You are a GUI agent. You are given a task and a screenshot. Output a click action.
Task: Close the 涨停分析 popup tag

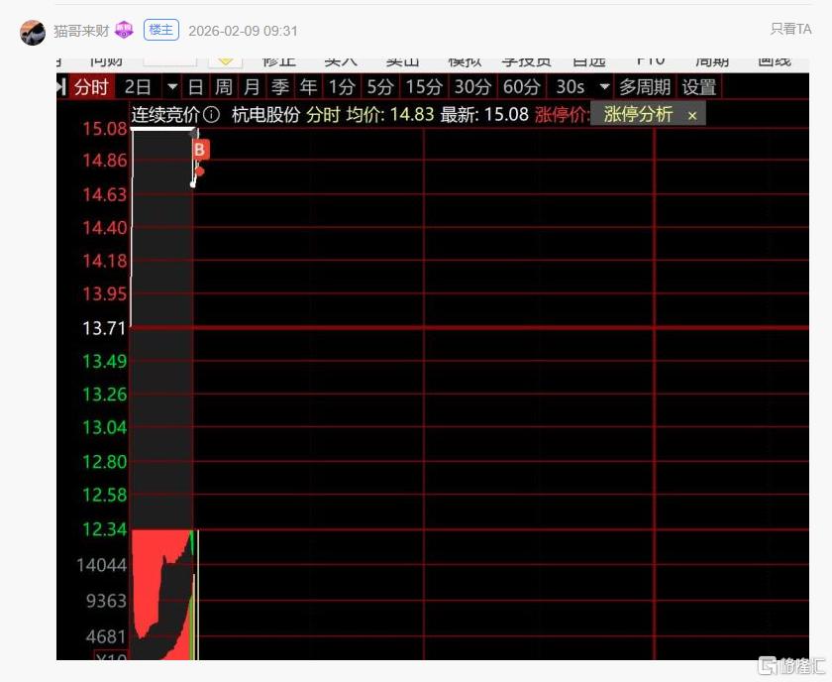coord(692,115)
